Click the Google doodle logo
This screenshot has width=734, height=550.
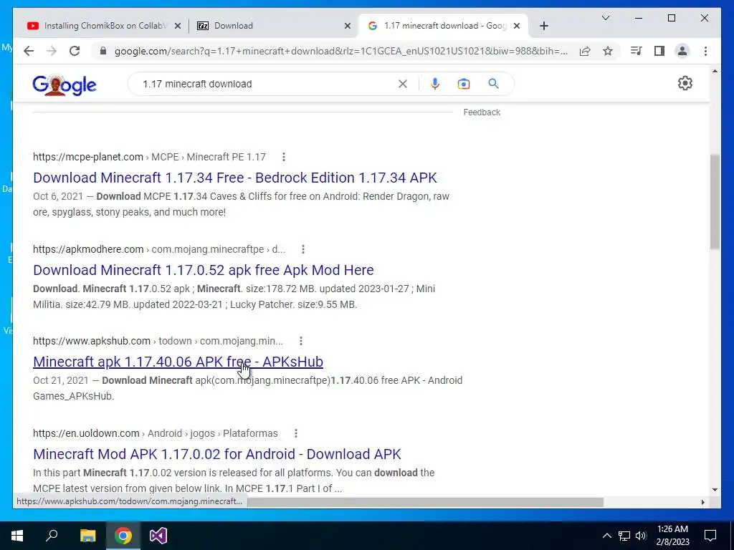click(65, 85)
